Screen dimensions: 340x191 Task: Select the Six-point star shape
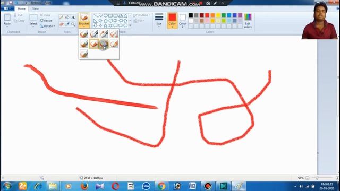(110, 25)
